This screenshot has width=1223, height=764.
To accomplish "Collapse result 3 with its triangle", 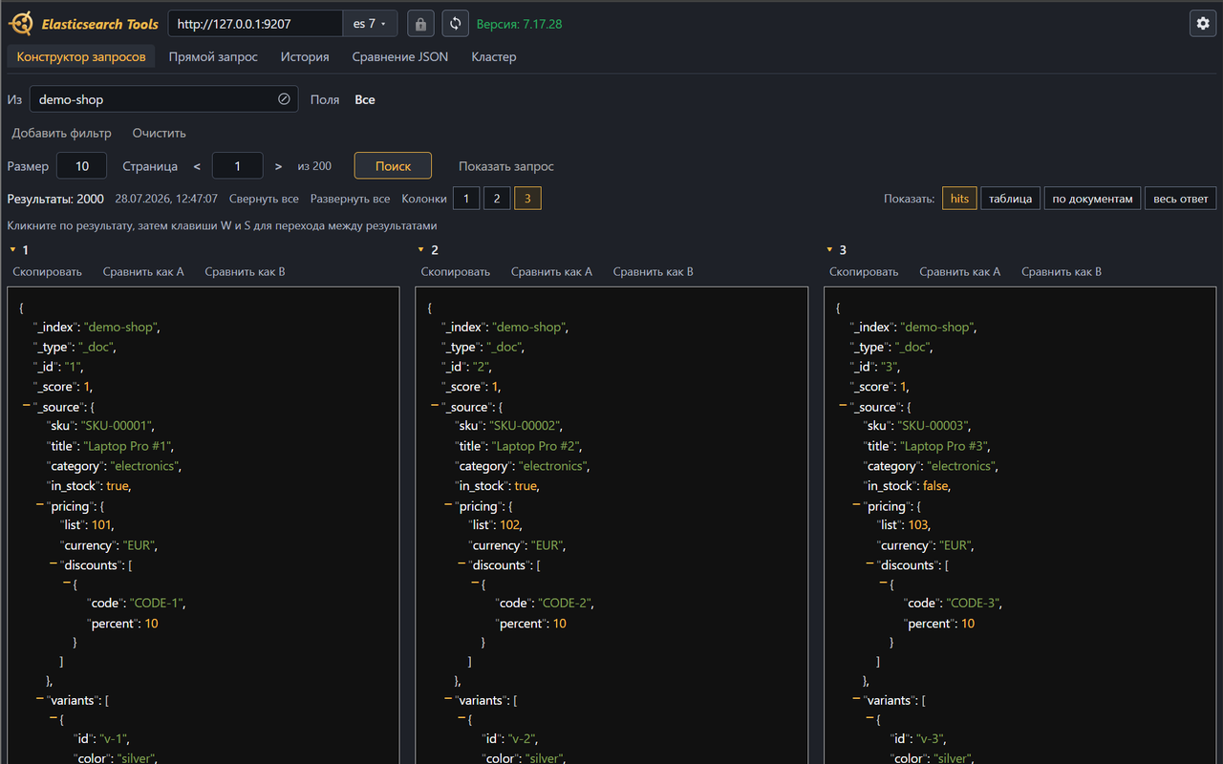I will (x=829, y=249).
